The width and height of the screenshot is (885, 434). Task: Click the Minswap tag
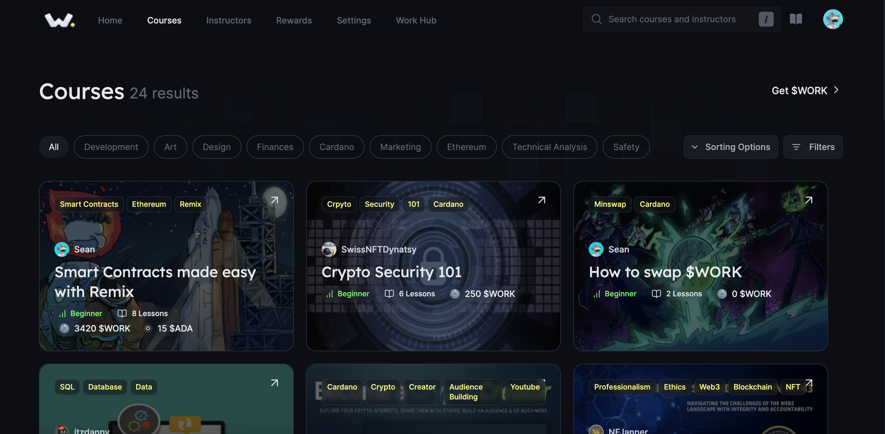pyautogui.click(x=610, y=204)
